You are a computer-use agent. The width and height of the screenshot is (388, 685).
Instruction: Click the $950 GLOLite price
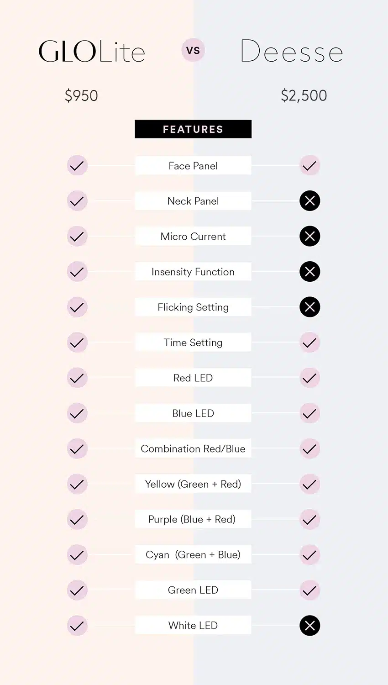[81, 95]
